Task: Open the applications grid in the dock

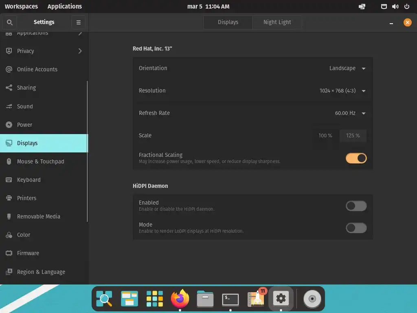Action: pyautogui.click(x=154, y=299)
